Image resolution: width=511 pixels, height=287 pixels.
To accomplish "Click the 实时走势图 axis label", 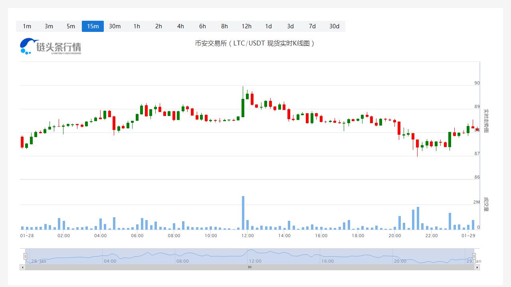I will [486, 121].
